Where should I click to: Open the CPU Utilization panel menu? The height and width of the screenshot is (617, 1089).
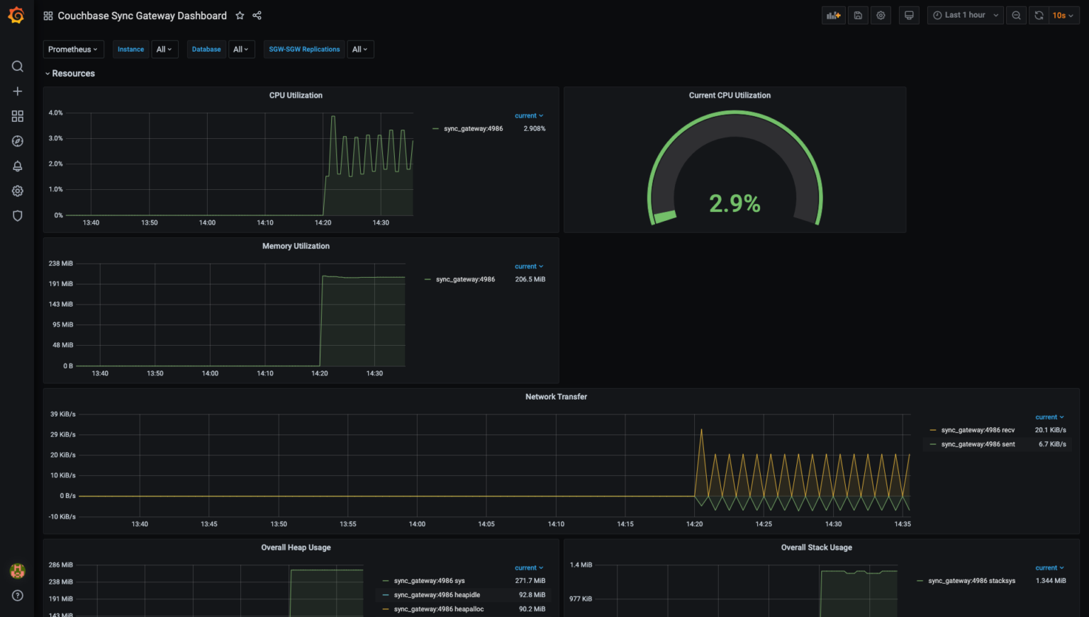click(x=296, y=95)
